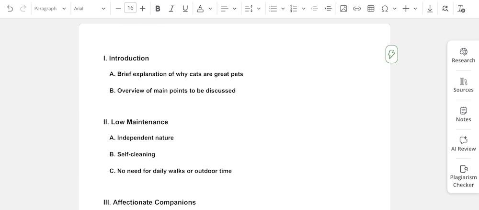Open the omega special characters icon
This screenshot has width=479, height=210.
coord(385,9)
